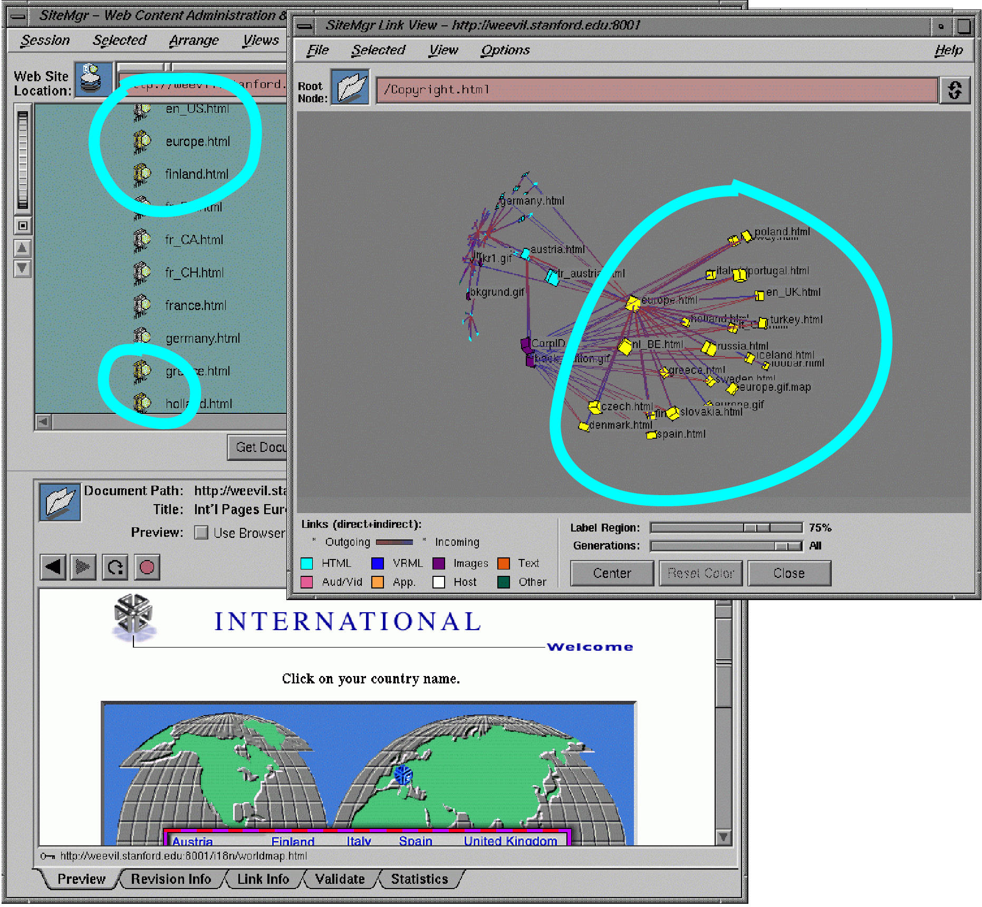The height and width of the screenshot is (907, 982).
Task: Select the europe.html yellow node in graph
Action: tap(632, 304)
